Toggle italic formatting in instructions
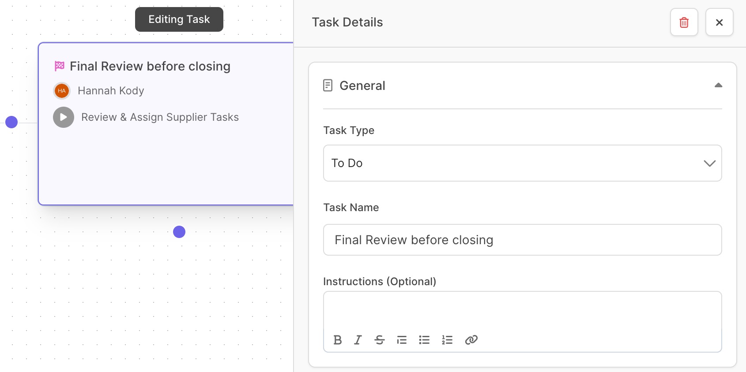This screenshot has width=746, height=372. 358,340
